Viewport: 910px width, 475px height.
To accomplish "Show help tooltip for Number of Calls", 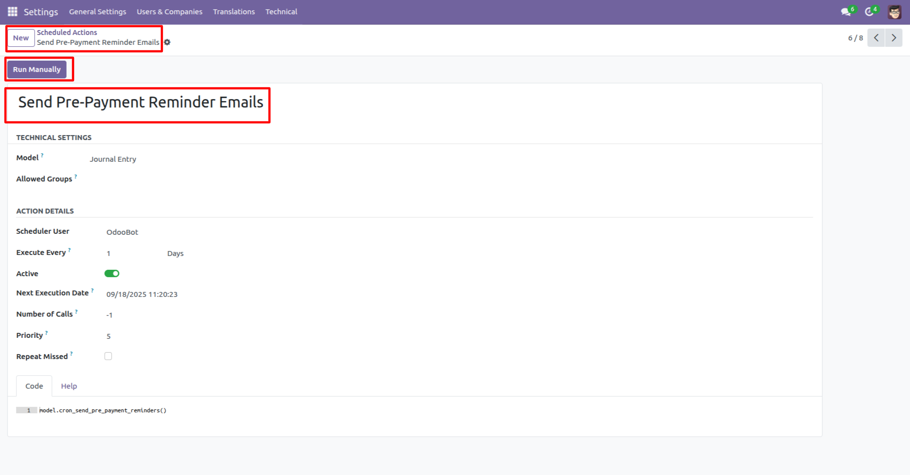I will (x=76, y=312).
